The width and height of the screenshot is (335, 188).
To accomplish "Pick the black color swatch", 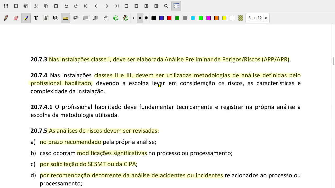I will click(x=154, y=18).
